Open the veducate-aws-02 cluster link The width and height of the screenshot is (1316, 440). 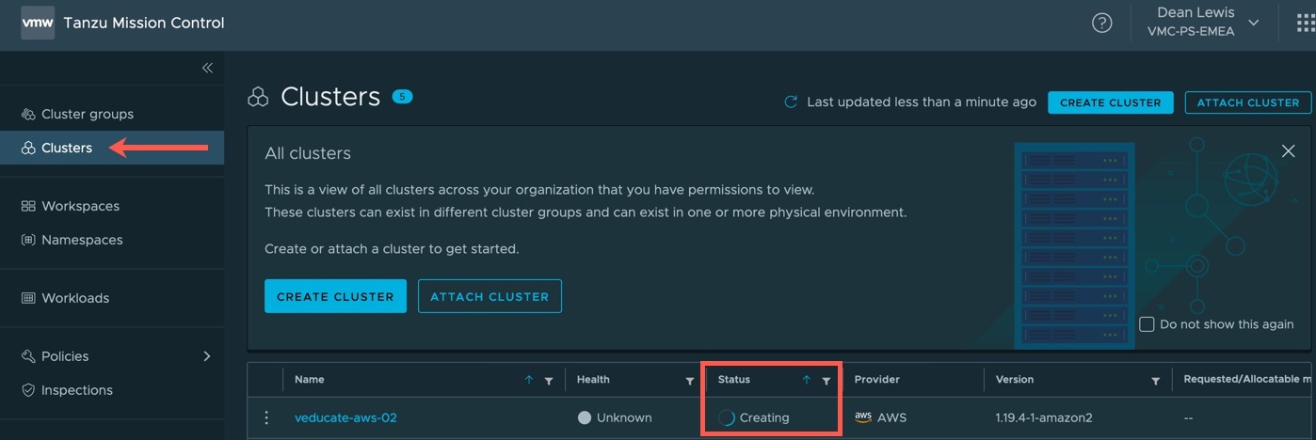(x=345, y=417)
